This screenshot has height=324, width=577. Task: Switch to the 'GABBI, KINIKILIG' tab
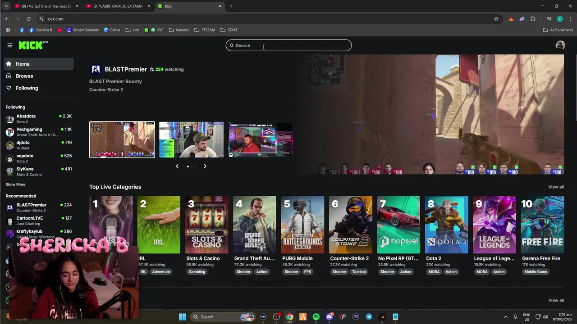[118, 6]
